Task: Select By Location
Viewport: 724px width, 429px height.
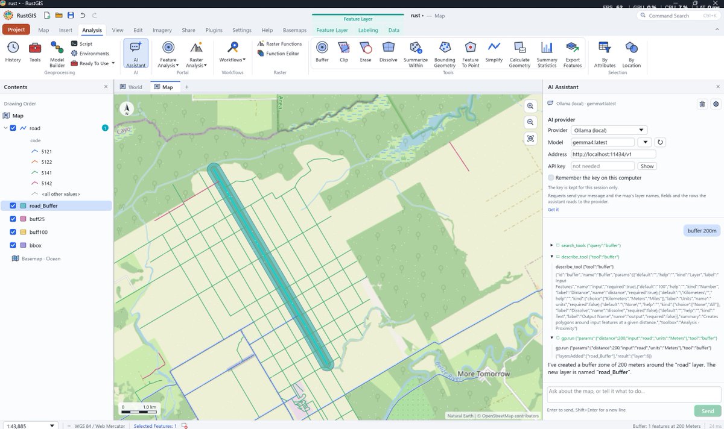Action: [x=632, y=54]
